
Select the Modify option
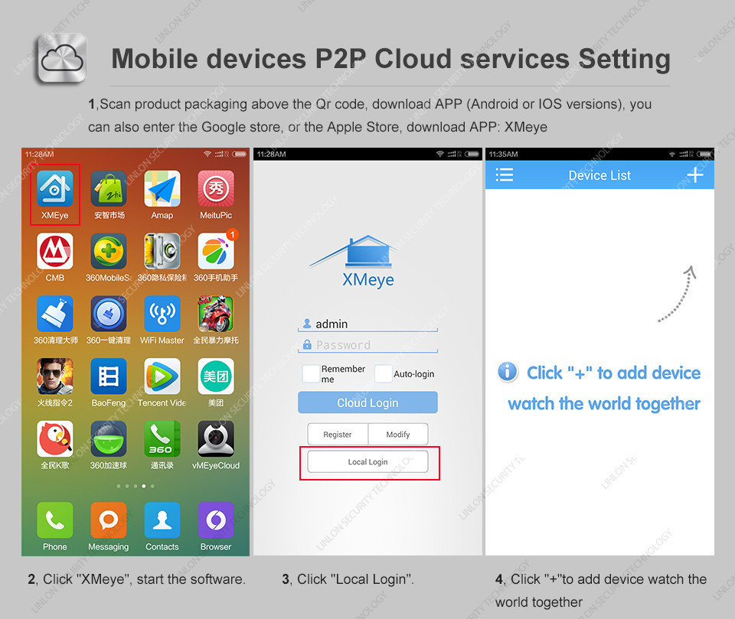tap(398, 435)
